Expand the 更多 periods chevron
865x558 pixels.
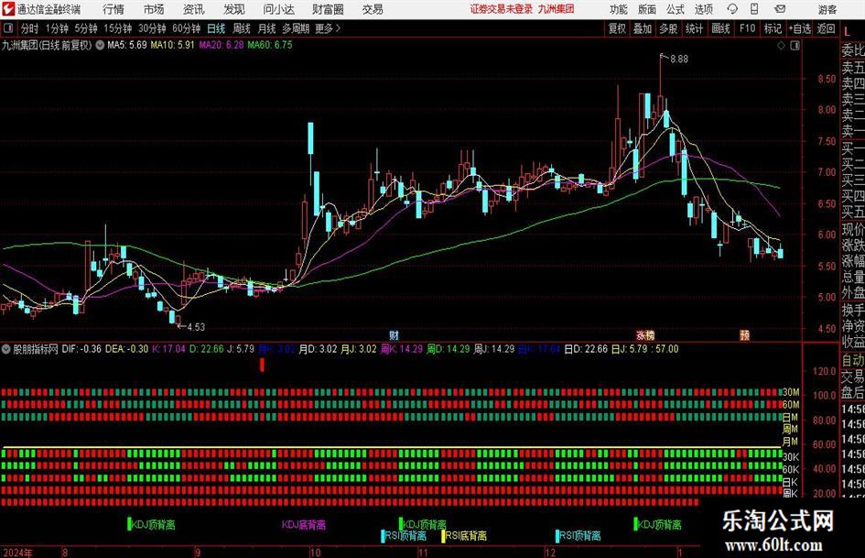(338, 28)
